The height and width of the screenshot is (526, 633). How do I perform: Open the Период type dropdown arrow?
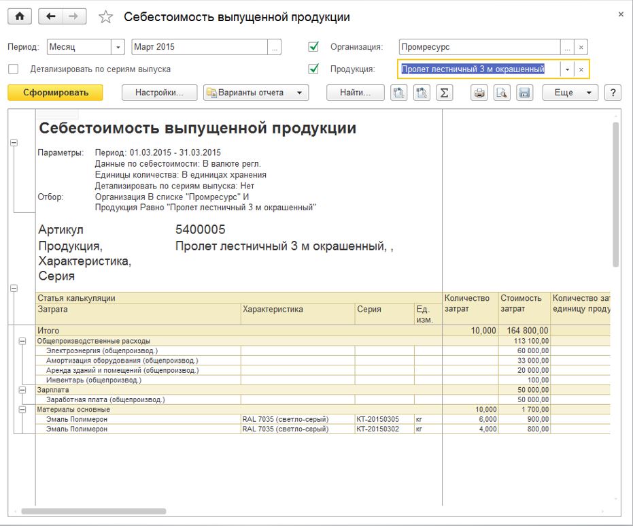pyautogui.click(x=118, y=47)
